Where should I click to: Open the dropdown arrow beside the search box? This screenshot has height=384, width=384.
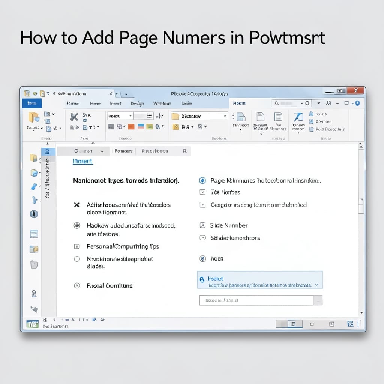(319, 103)
